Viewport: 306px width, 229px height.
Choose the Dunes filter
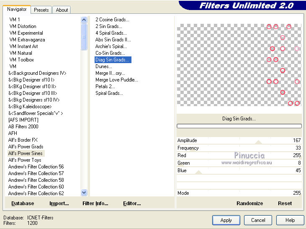104,66
